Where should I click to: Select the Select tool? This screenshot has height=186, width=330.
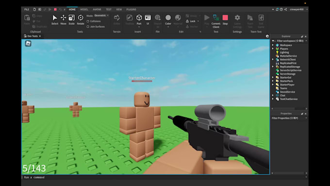point(55,20)
